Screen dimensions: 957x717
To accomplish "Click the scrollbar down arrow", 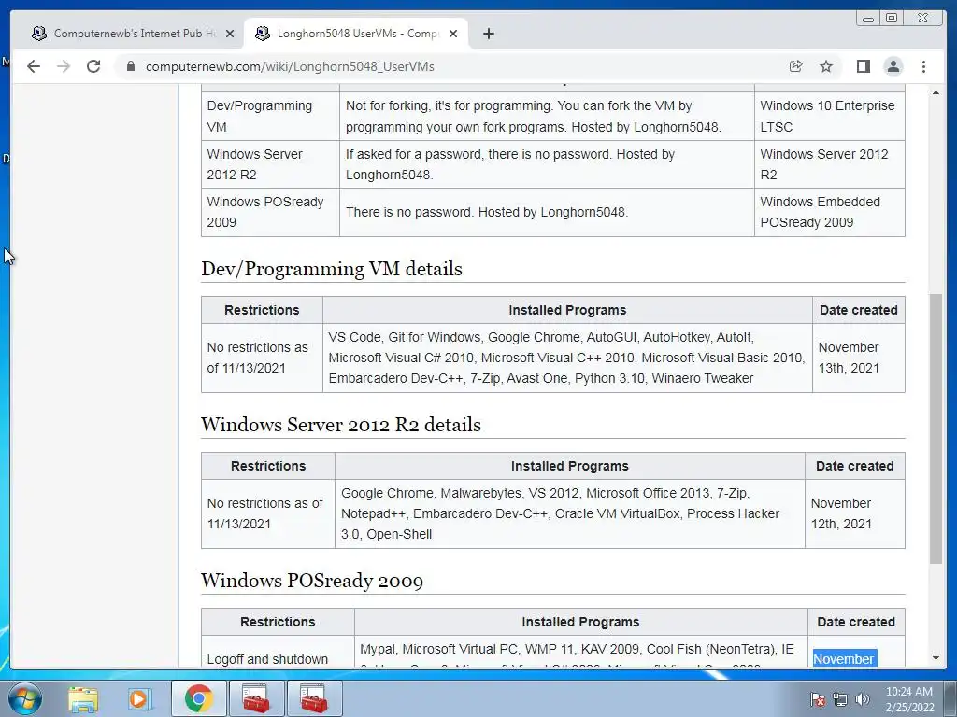I will pos(936,658).
